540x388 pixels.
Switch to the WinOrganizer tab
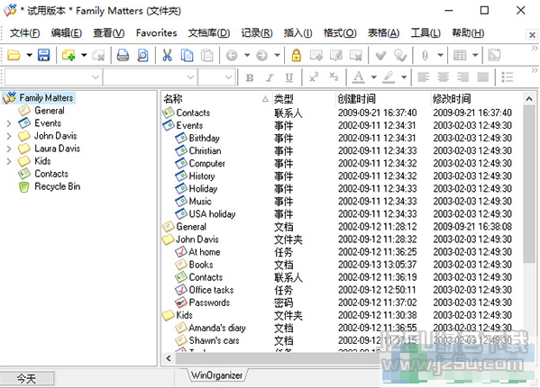pyautogui.click(x=216, y=374)
